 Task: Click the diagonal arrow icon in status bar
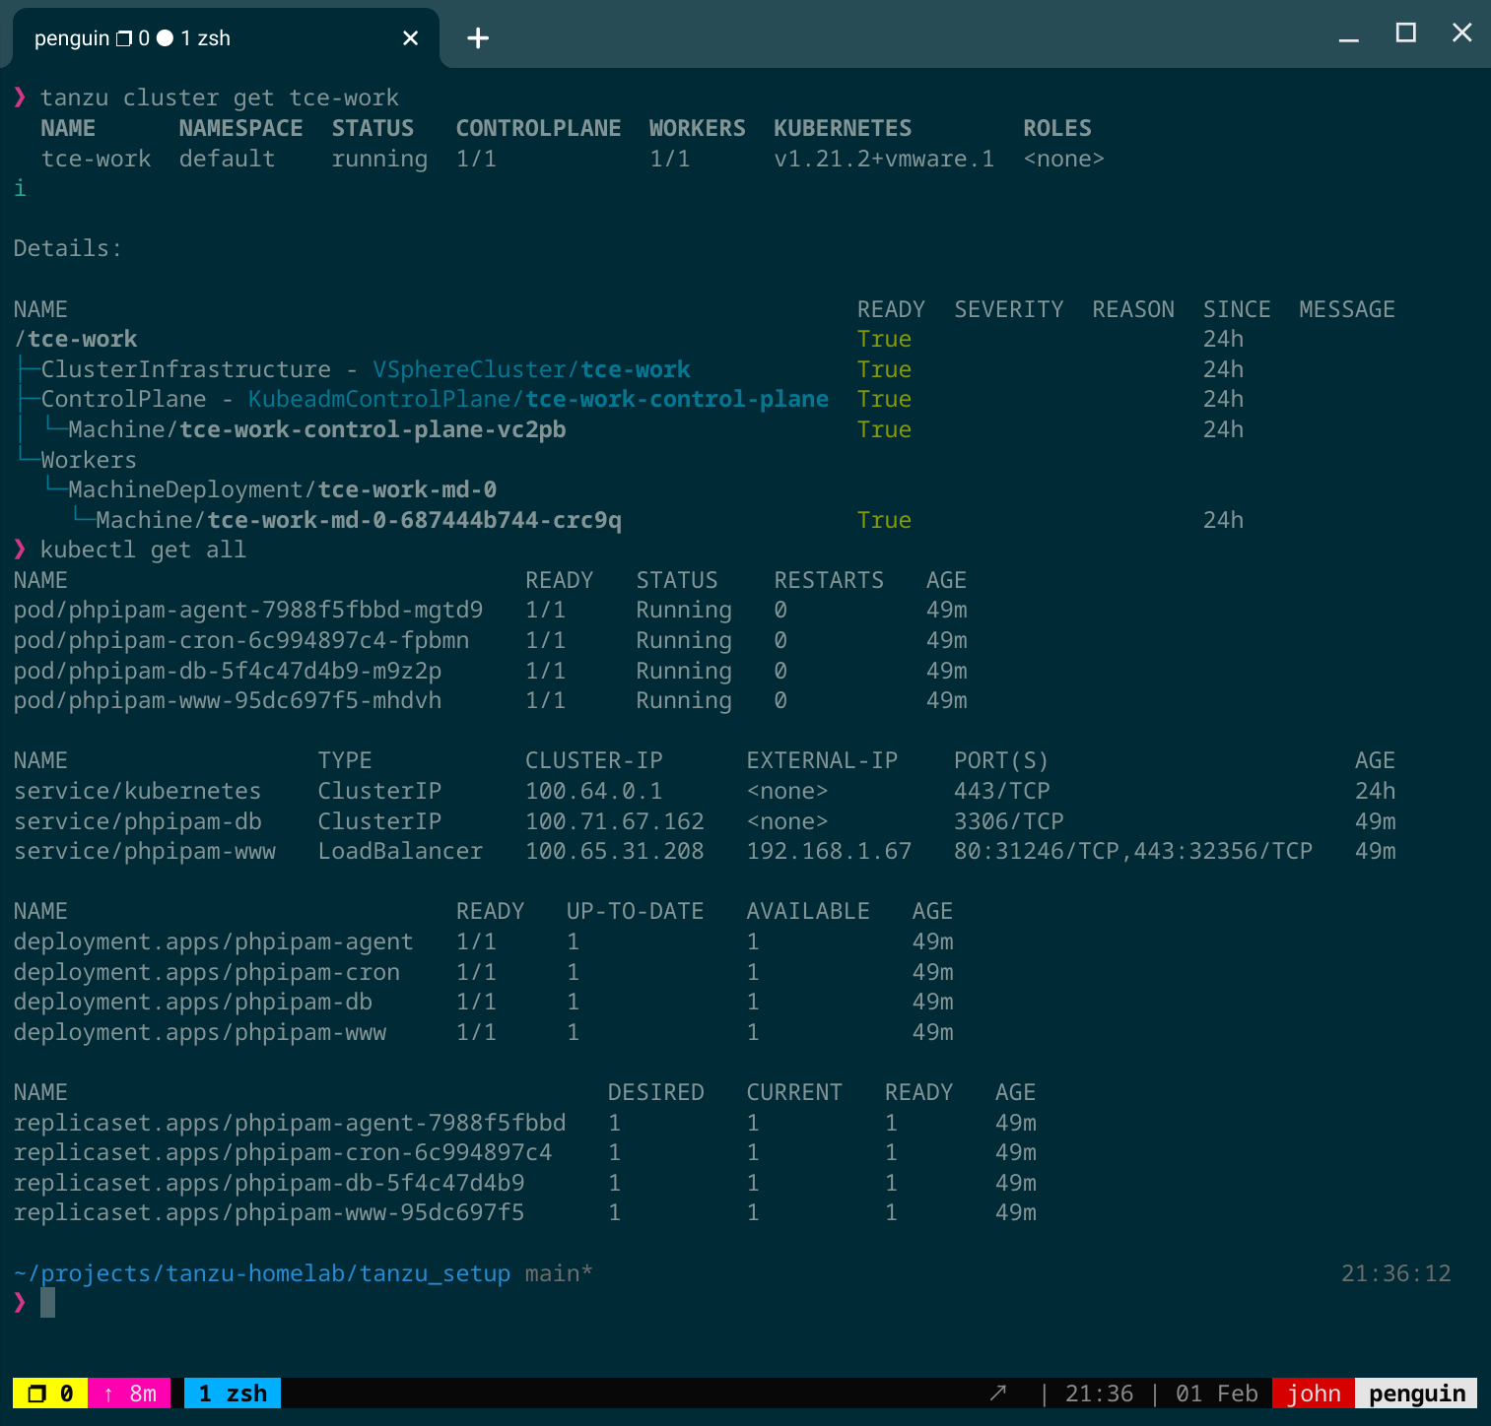(998, 1394)
